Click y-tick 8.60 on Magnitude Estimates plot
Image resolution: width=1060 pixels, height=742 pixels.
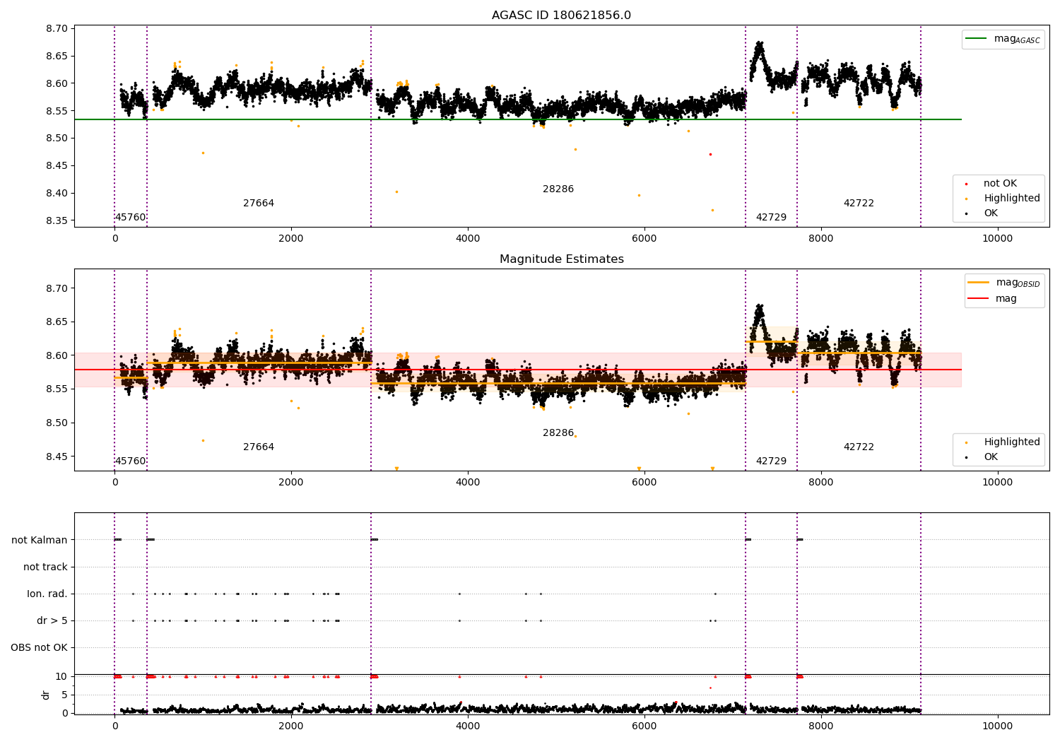point(58,355)
